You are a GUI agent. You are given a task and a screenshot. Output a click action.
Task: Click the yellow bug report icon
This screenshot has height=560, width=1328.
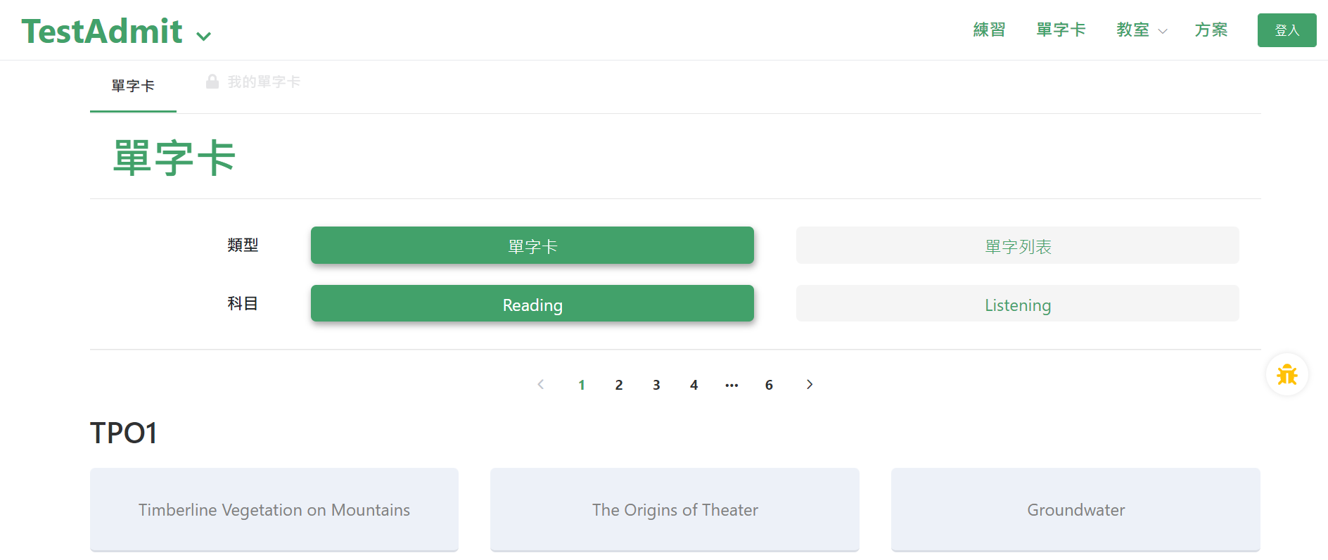point(1286,374)
